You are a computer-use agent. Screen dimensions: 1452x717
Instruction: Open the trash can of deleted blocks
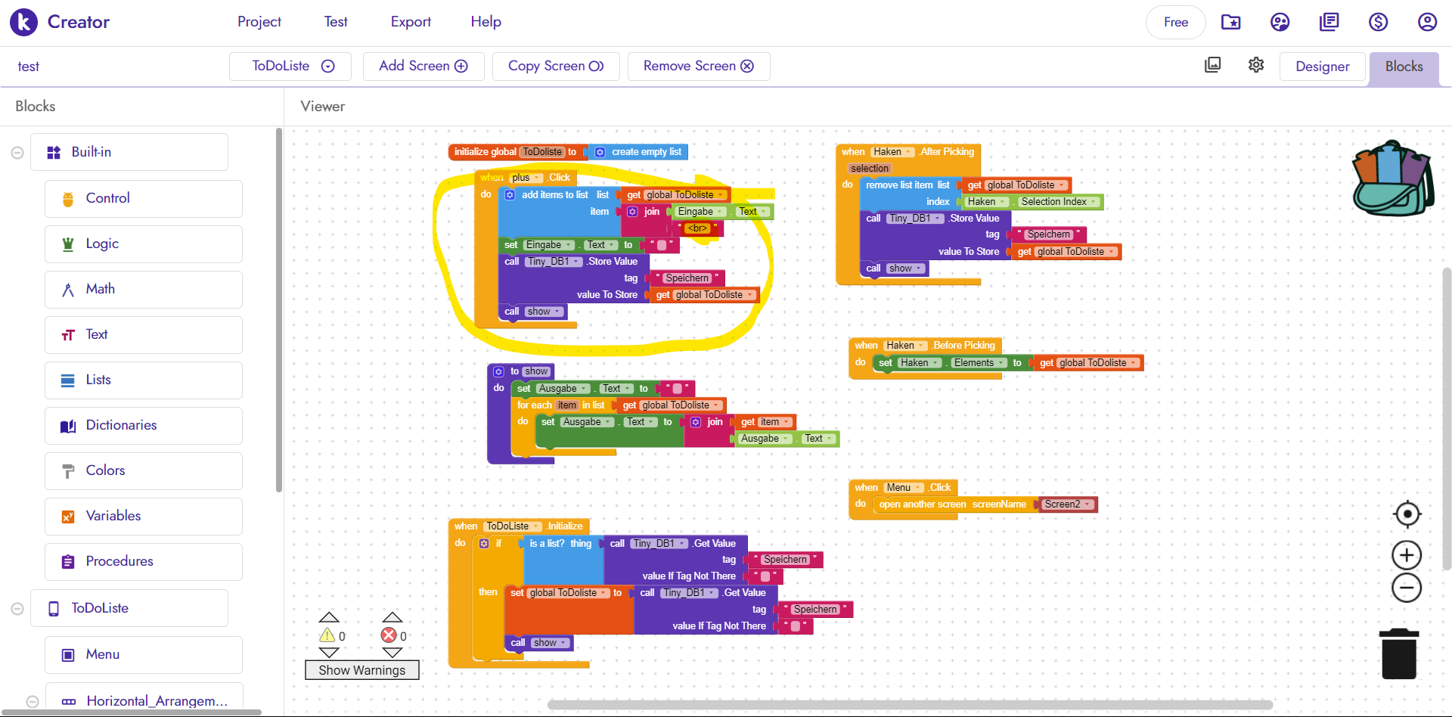click(1398, 653)
